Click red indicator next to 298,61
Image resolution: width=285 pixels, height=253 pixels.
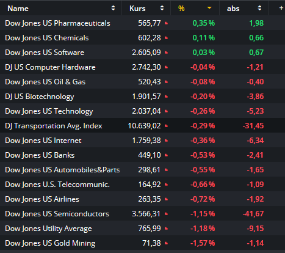point(166,170)
